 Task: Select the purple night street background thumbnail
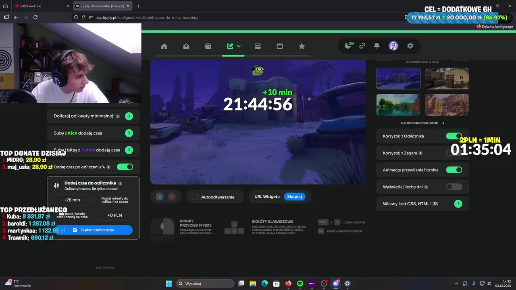click(398, 78)
